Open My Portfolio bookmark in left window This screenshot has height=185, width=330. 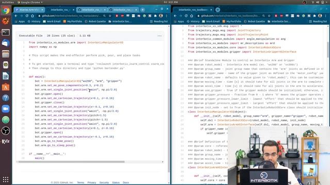[x=72, y=22]
